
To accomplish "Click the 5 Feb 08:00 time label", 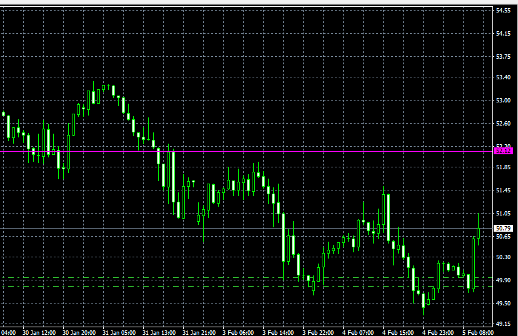I will pyautogui.click(x=477, y=332).
